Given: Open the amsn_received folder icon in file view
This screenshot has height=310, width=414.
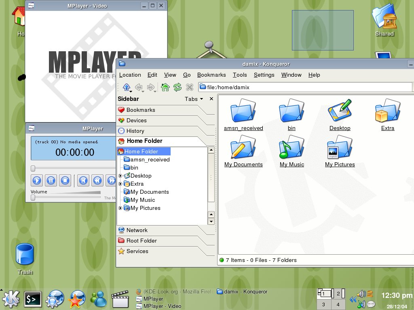Looking at the screenshot, I should pos(243,111).
